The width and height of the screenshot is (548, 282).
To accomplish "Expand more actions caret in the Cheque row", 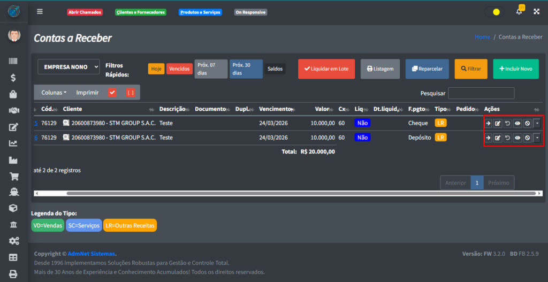I will [x=537, y=124].
